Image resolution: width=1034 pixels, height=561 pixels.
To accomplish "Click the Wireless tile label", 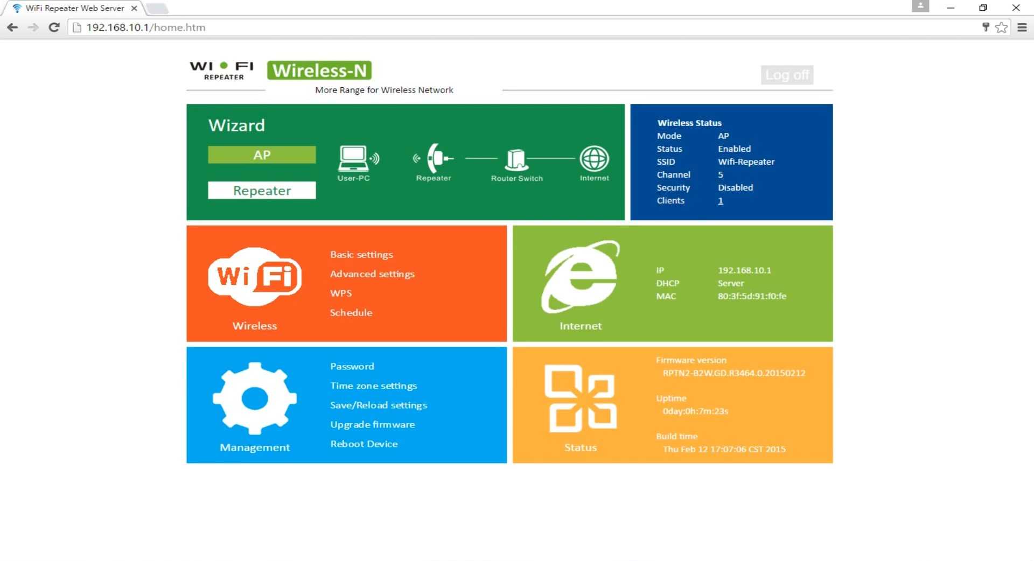I will (255, 326).
